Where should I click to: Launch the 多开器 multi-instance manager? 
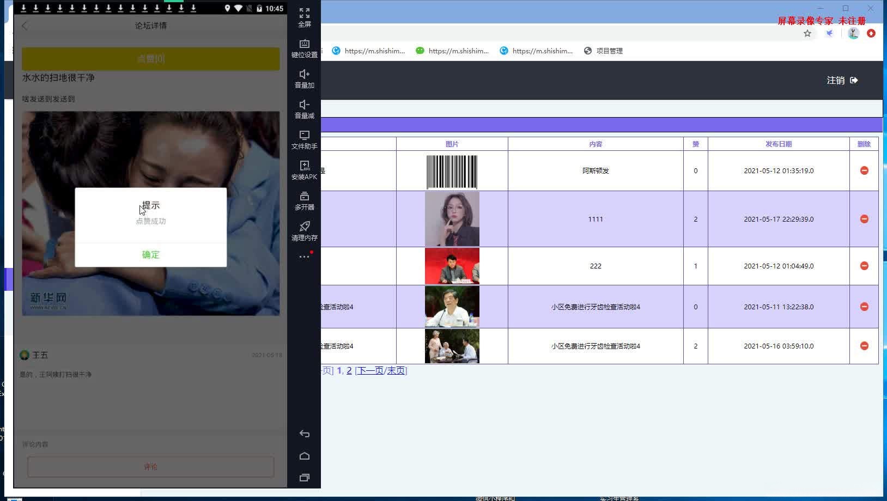pos(304,199)
